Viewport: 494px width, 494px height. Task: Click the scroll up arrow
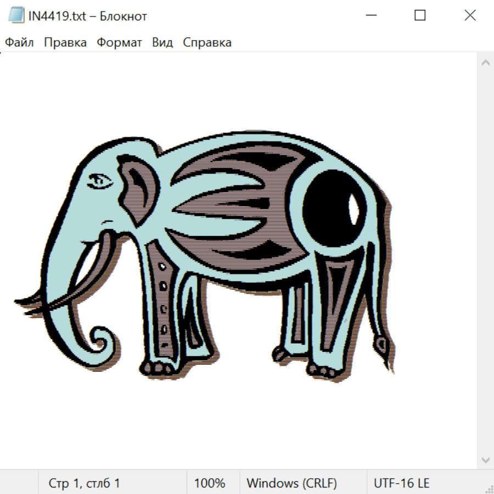click(485, 63)
